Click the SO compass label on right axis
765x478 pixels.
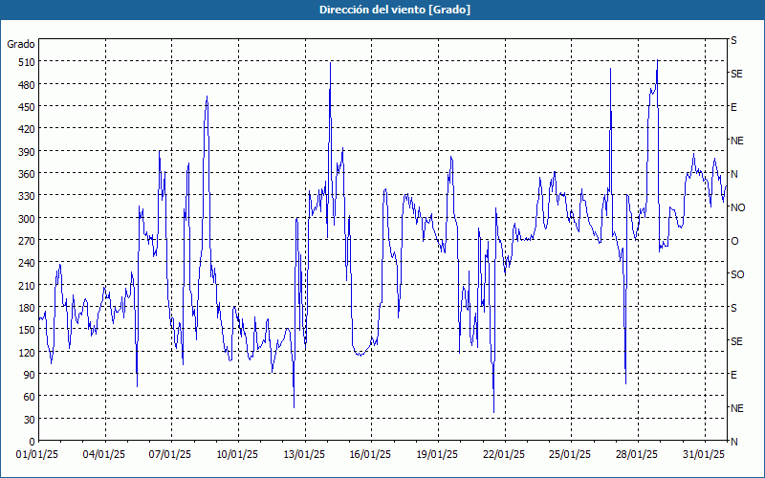[737, 274]
